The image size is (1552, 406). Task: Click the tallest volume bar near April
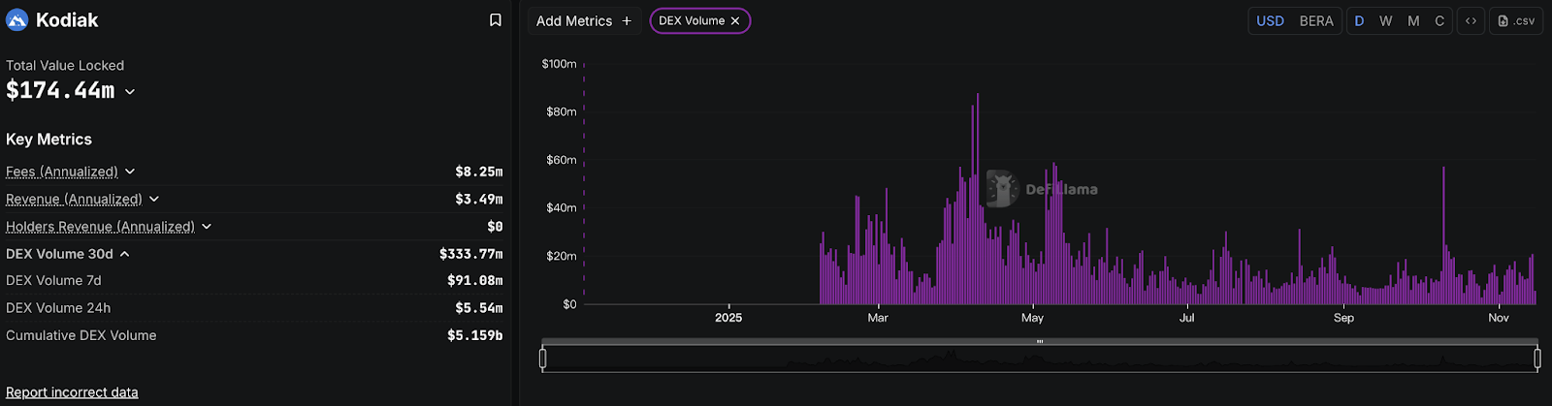(978, 199)
